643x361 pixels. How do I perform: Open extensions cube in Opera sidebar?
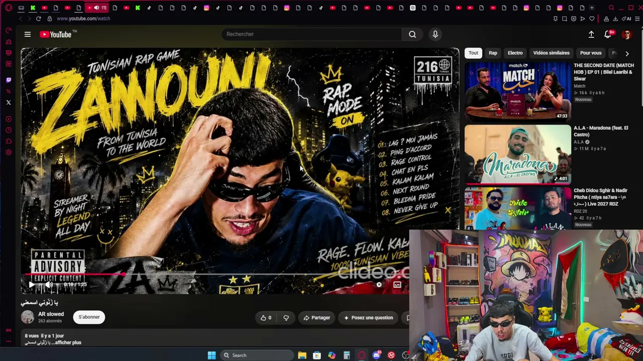click(9, 141)
